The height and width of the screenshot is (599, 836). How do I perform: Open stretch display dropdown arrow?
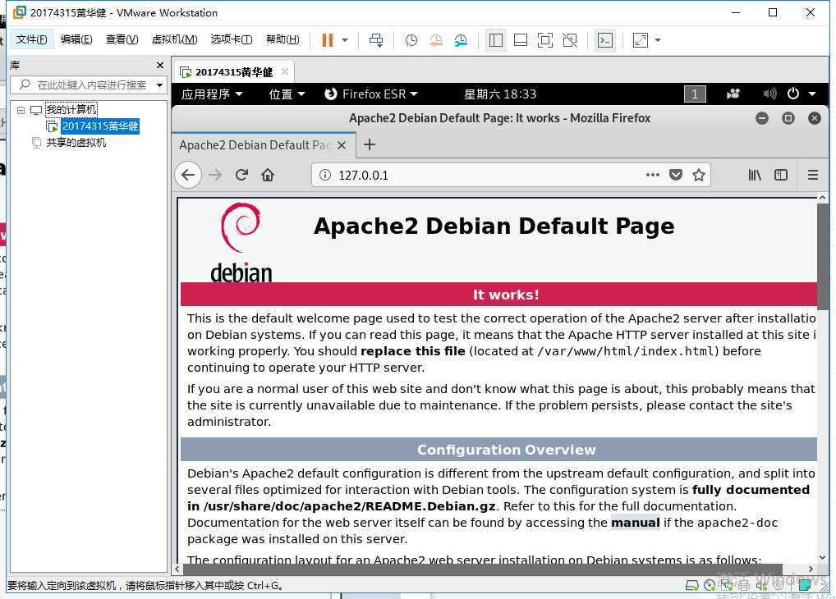coord(658,40)
